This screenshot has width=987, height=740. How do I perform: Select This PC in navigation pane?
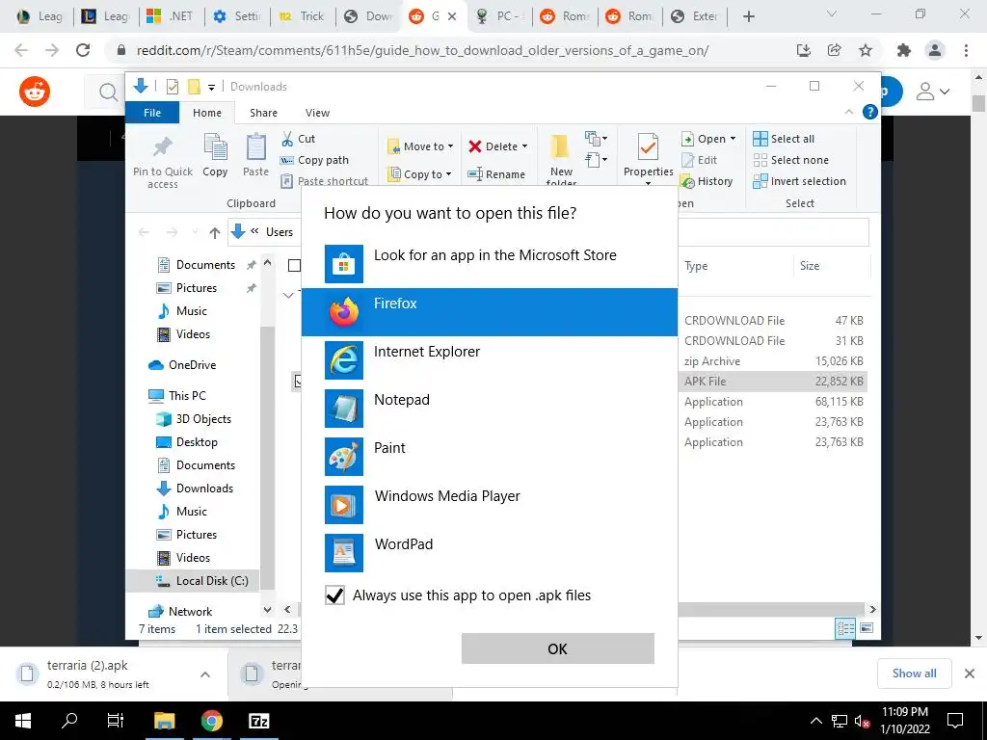[x=177, y=396]
